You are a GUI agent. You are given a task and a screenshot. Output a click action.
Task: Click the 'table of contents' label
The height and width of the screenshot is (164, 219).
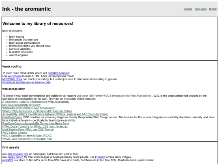(x=12, y=31)
